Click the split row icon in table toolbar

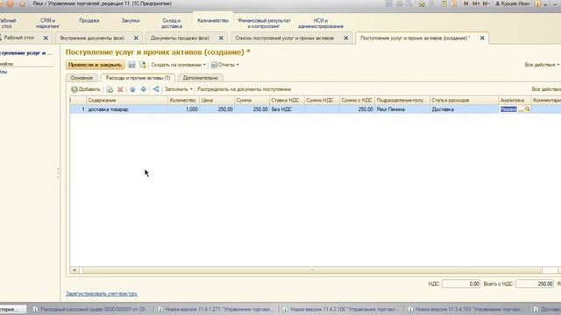click(x=156, y=89)
